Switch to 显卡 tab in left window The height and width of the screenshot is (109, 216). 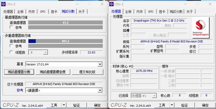(x=54, y=12)
